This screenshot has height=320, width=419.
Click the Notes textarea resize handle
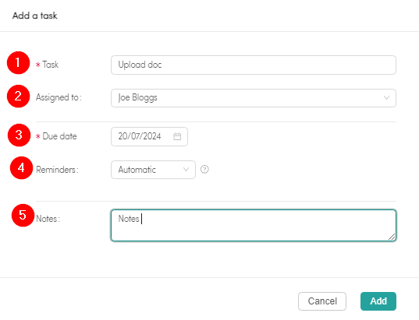tap(392, 237)
